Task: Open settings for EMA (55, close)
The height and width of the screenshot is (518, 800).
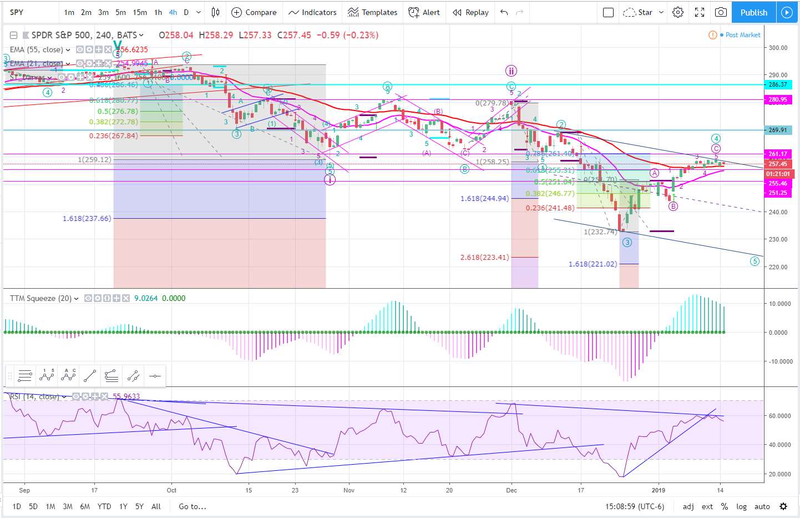Action: click(89, 49)
